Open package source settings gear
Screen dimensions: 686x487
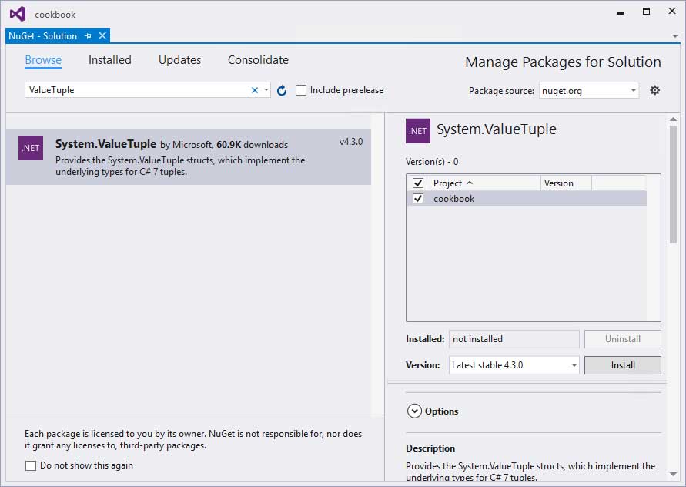tap(654, 90)
